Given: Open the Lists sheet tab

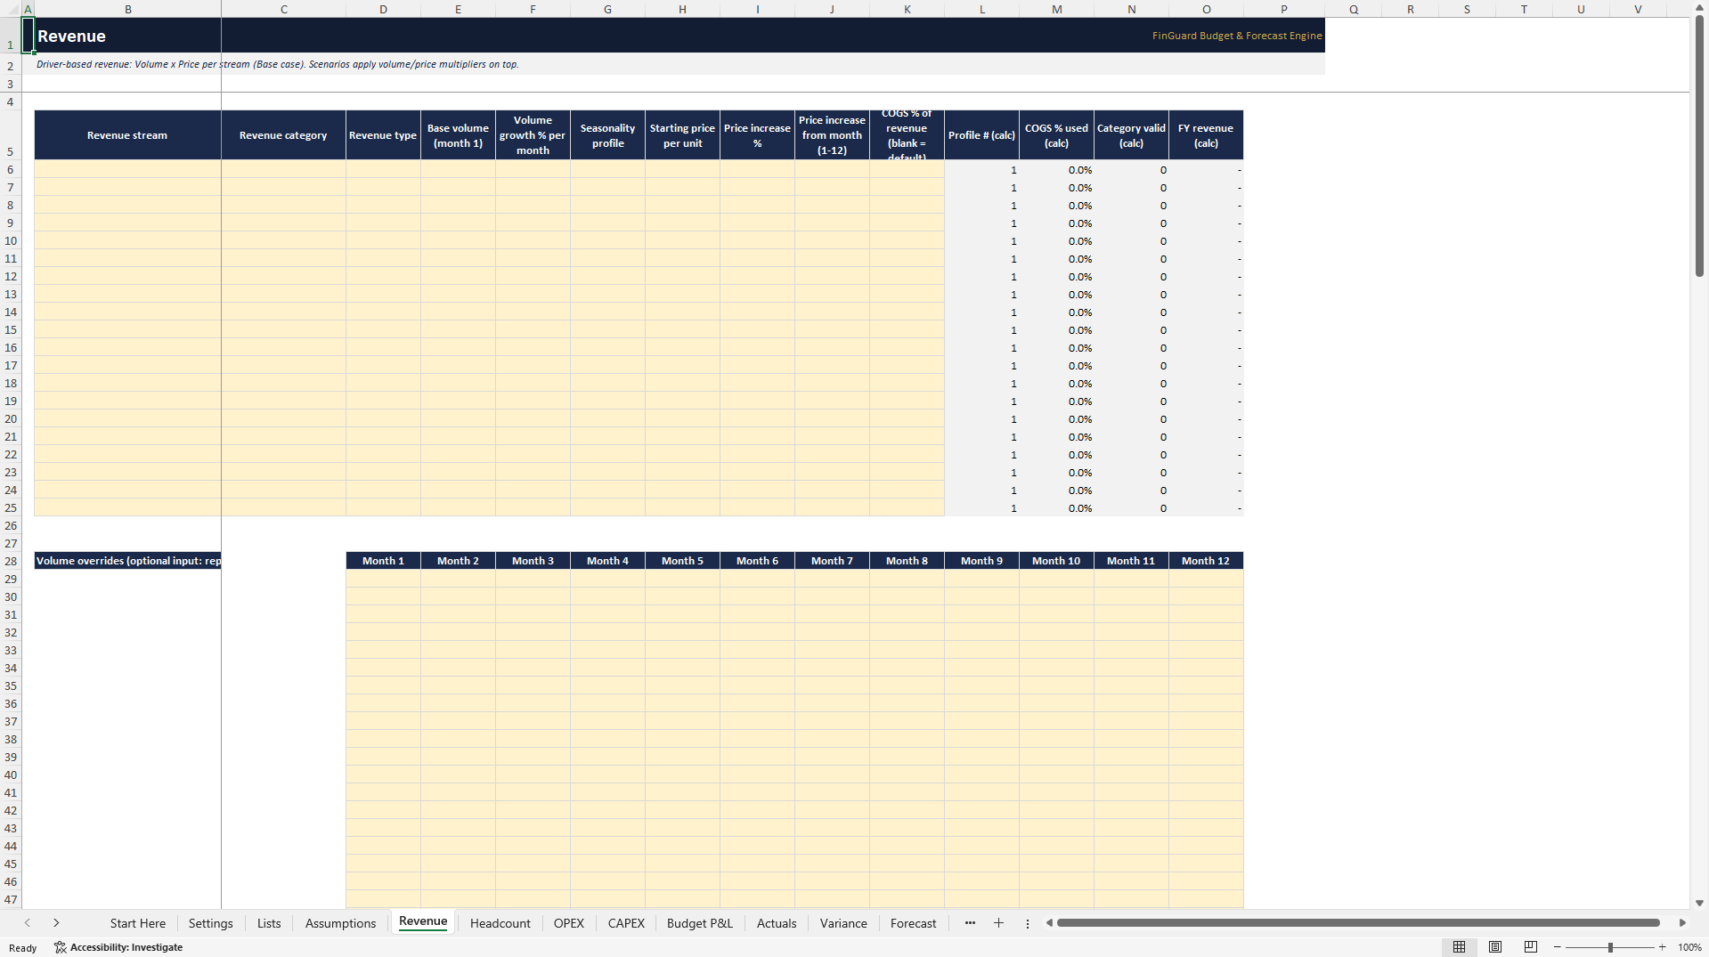Looking at the screenshot, I should (269, 923).
